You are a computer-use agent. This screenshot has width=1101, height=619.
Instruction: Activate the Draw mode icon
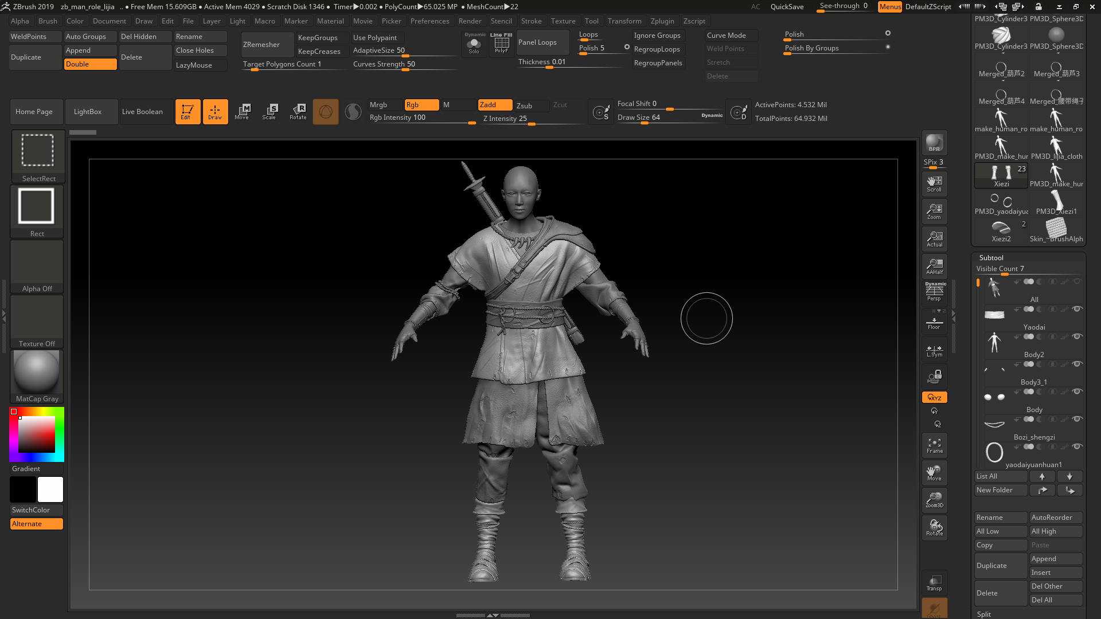pyautogui.click(x=215, y=111)
